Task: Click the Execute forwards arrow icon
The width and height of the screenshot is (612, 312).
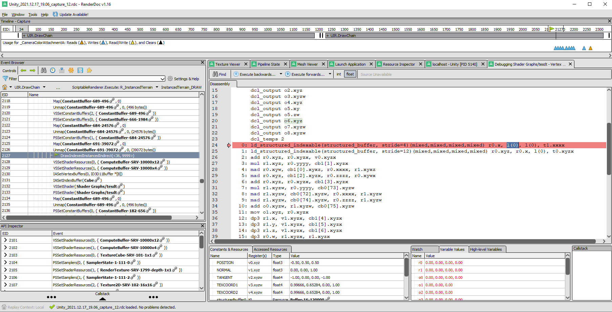Action: point(288,74)
